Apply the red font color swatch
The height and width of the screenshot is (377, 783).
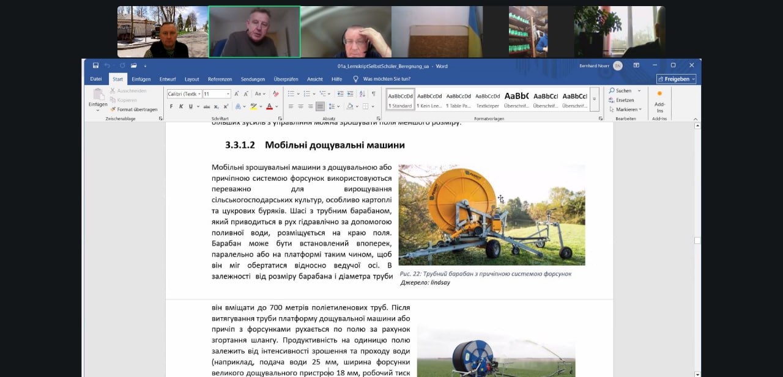point(269,106)
